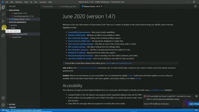Click the Accessibility section heading

tap(72, 86)
